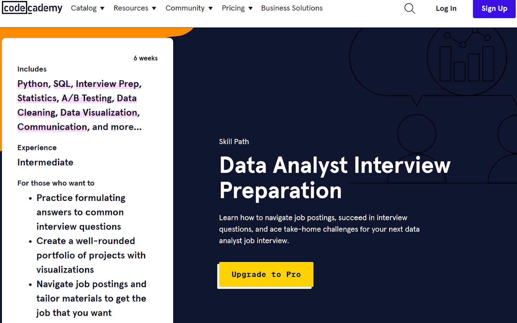Click the Log In link

click(x=446, y=8)
